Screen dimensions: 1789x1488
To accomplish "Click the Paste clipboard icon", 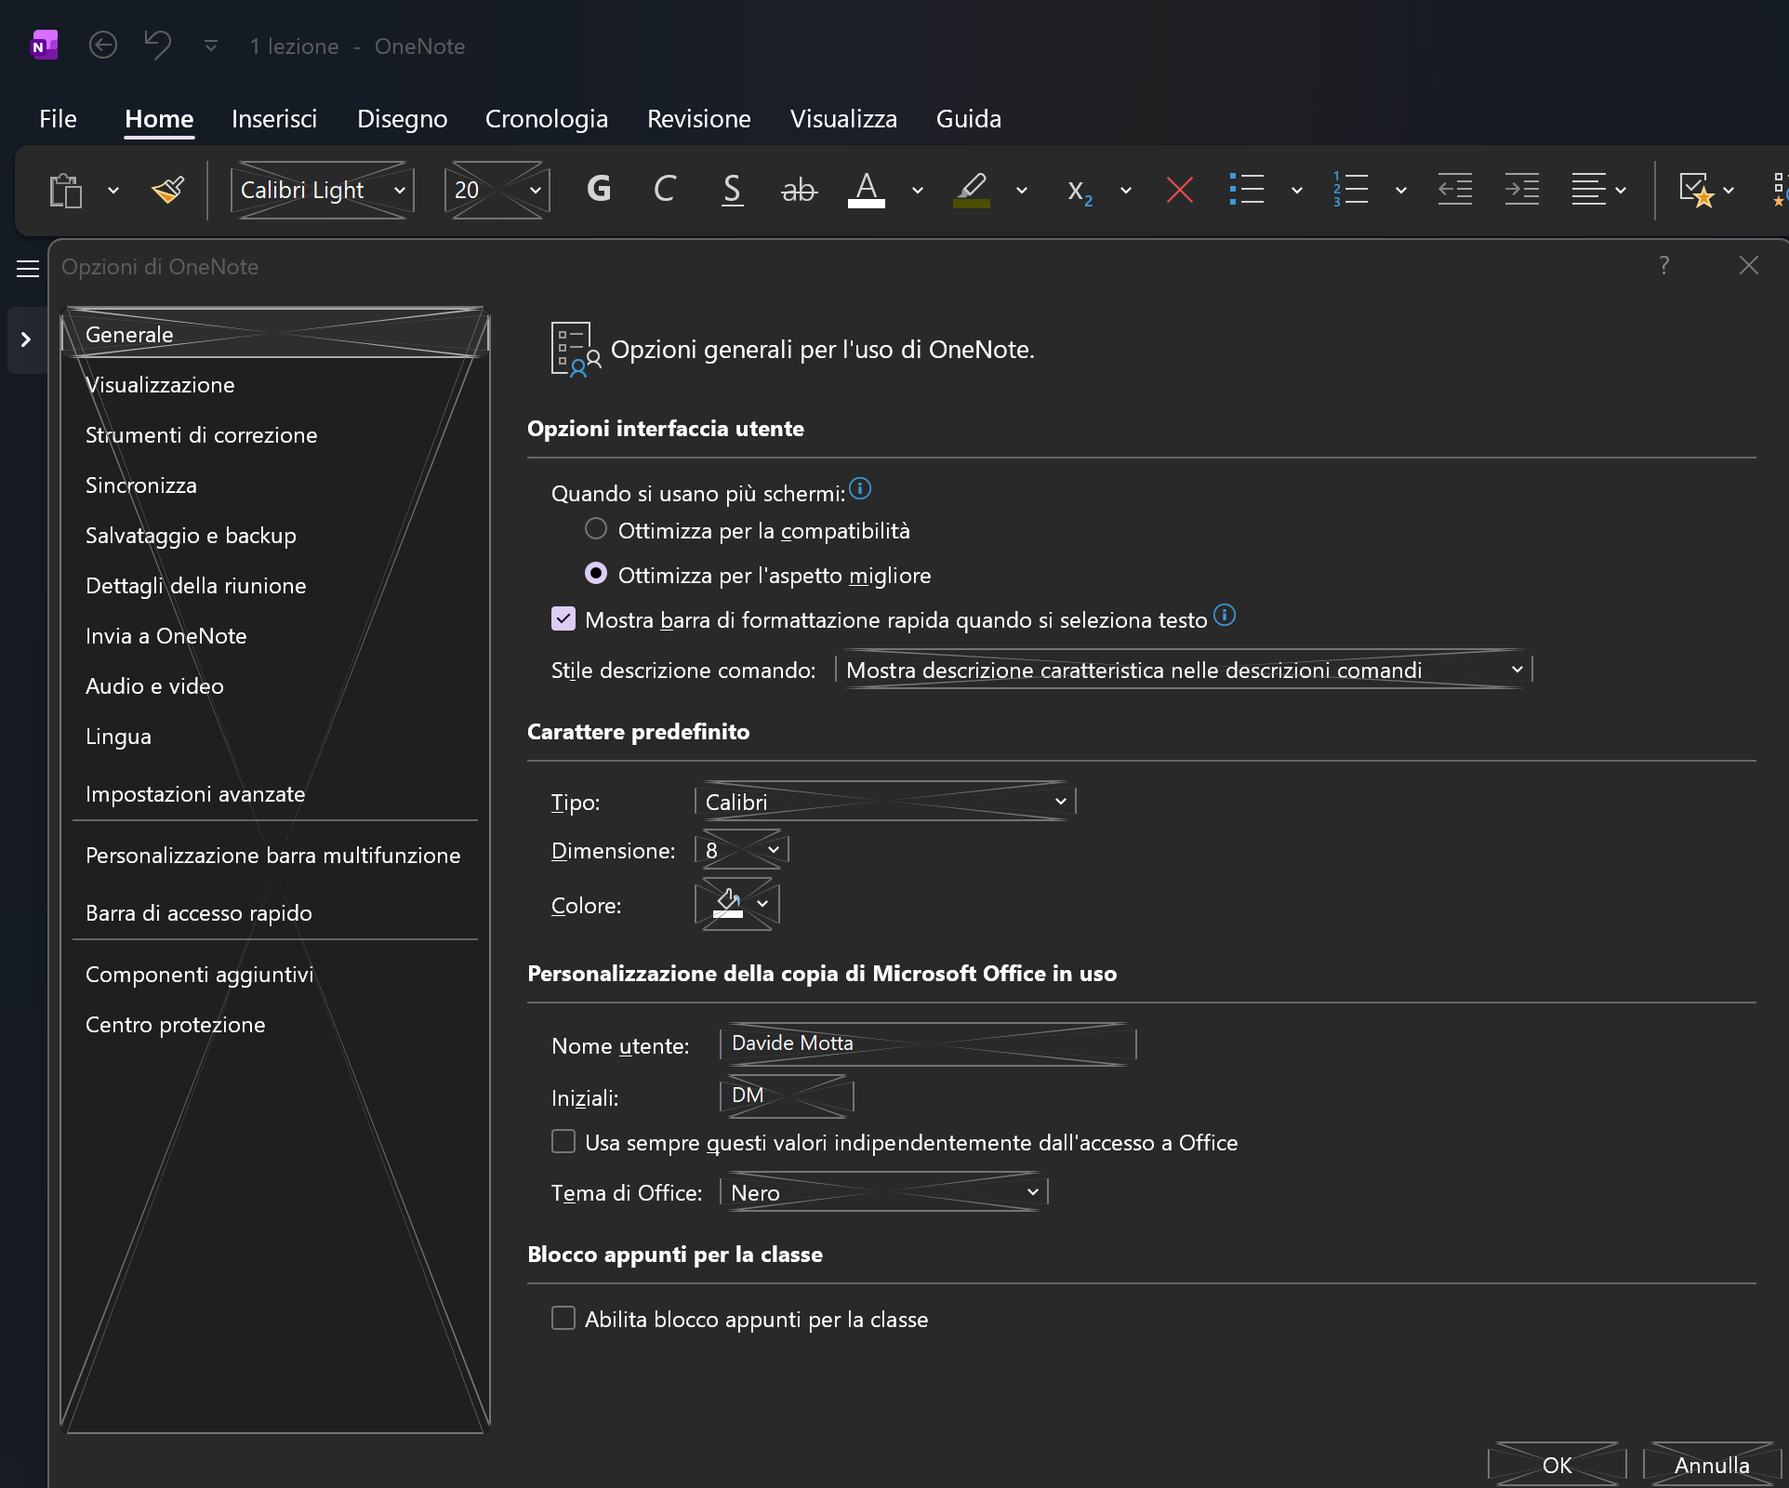I will [x=66, y=191].
